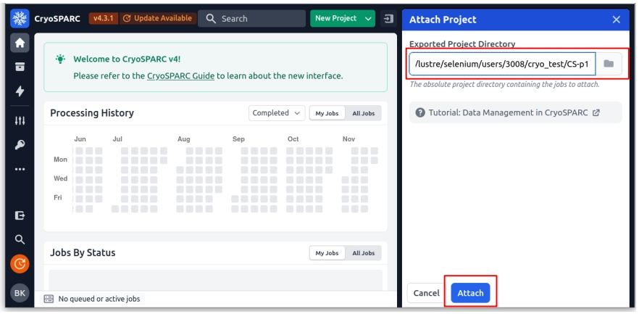Switch Jobs By Status to All Jobs
The width and height of the screenshot is (639, 314).
coord(363,253)
